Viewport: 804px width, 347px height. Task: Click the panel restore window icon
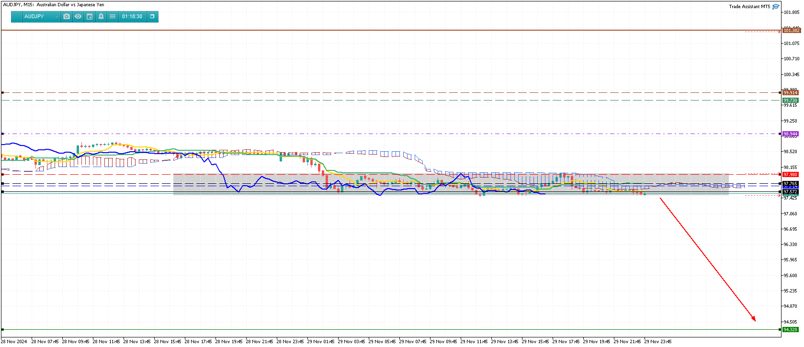[152, 17]
